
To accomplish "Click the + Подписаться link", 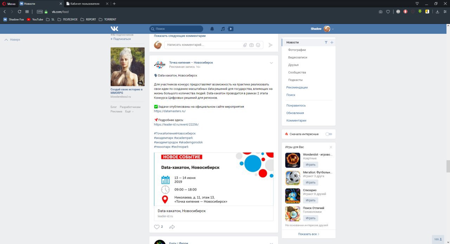I will (x=121, y=39).
